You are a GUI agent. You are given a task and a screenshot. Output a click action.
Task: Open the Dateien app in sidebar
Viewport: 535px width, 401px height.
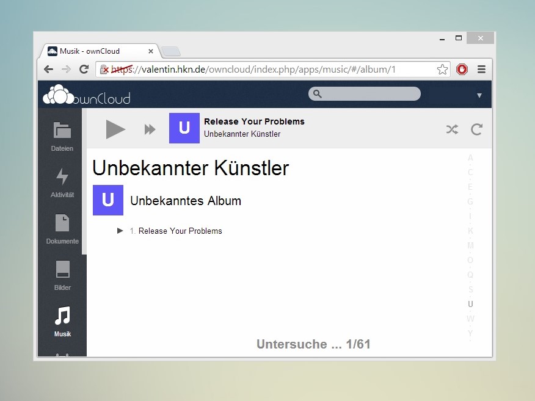tap(62, 137)
